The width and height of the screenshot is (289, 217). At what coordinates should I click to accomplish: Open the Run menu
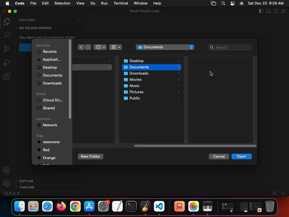tap(104, 3)
